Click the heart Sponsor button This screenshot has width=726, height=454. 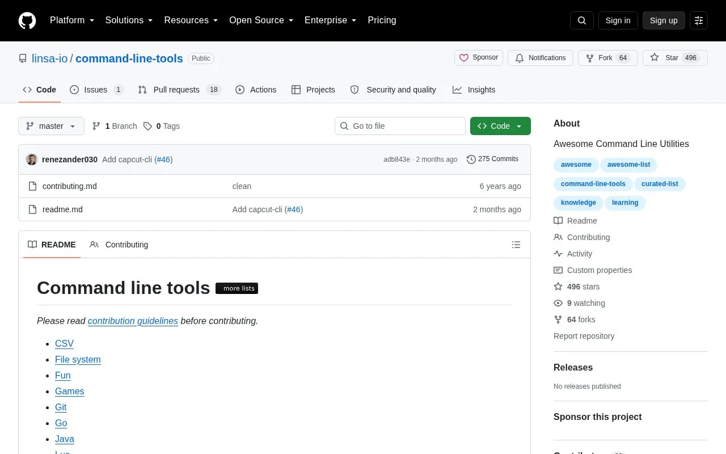click(479, 58)
